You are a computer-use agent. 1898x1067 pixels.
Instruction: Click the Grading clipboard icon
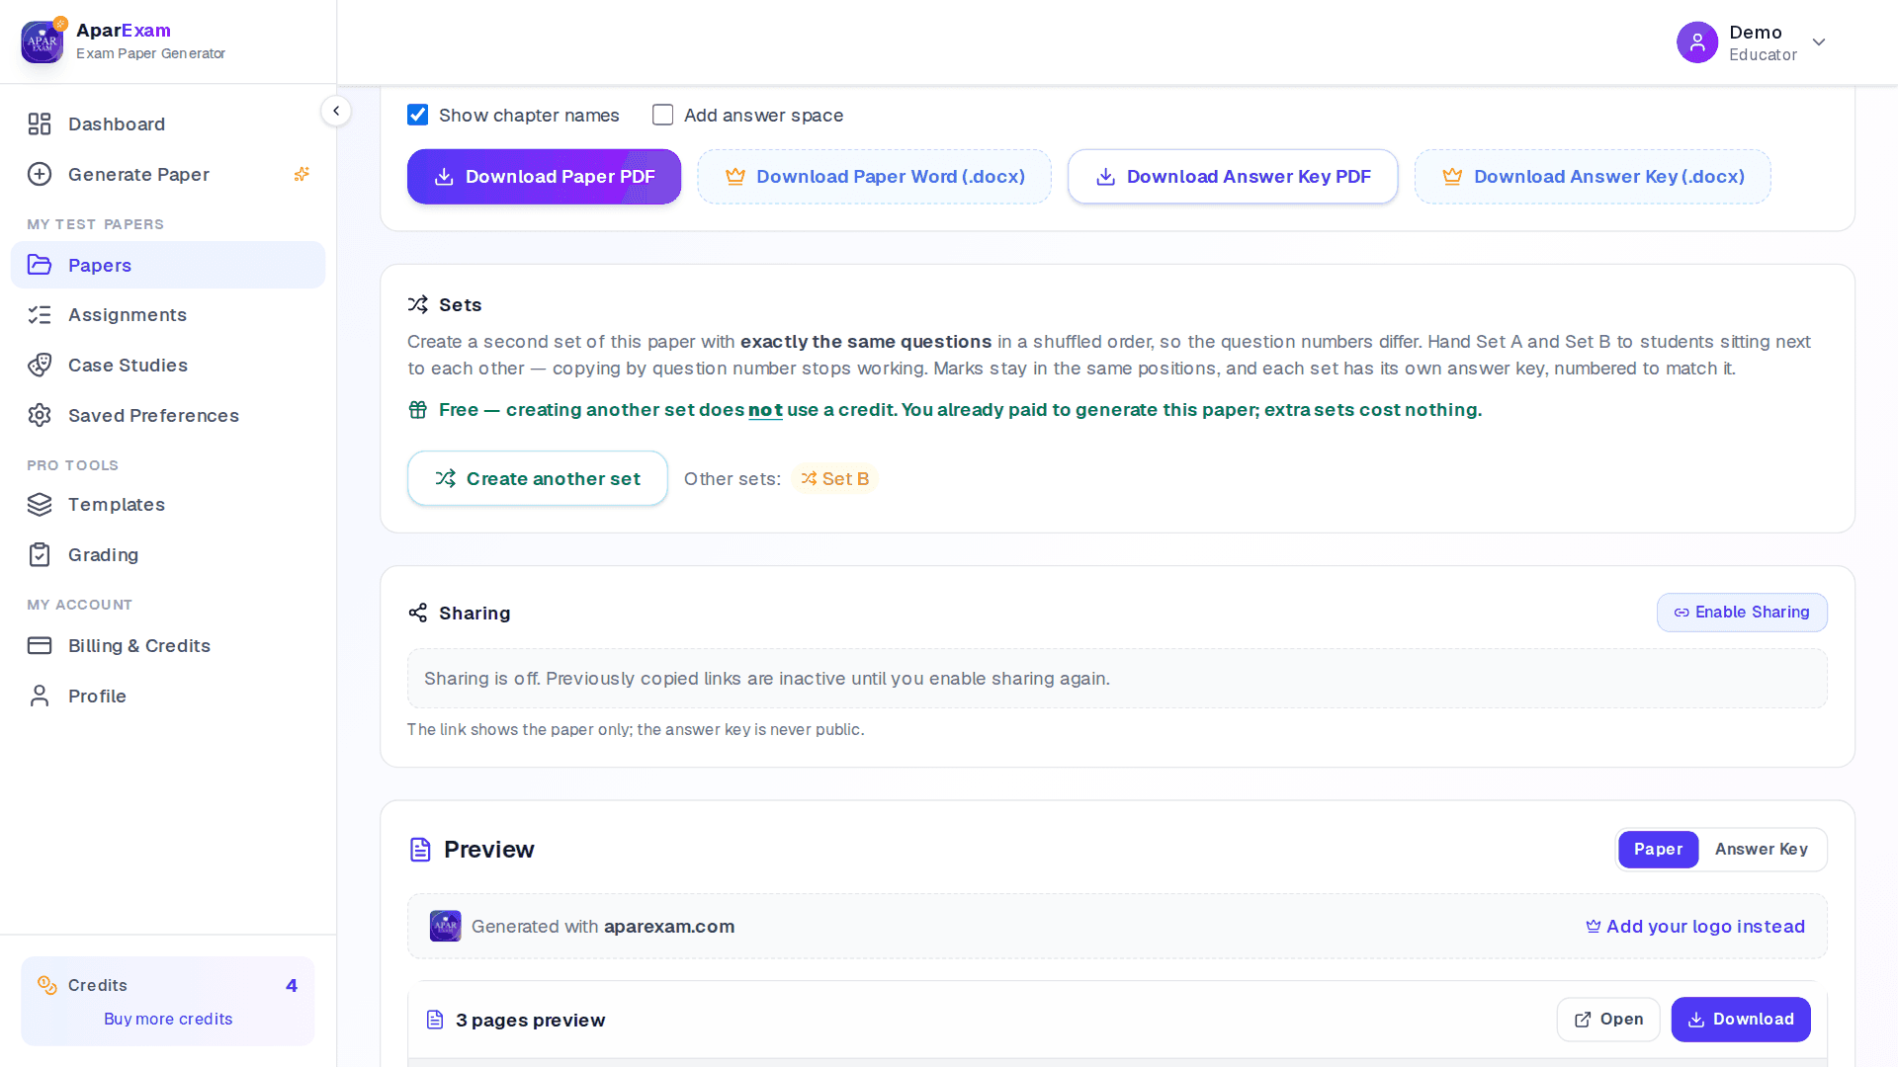[x=40, y=555]
